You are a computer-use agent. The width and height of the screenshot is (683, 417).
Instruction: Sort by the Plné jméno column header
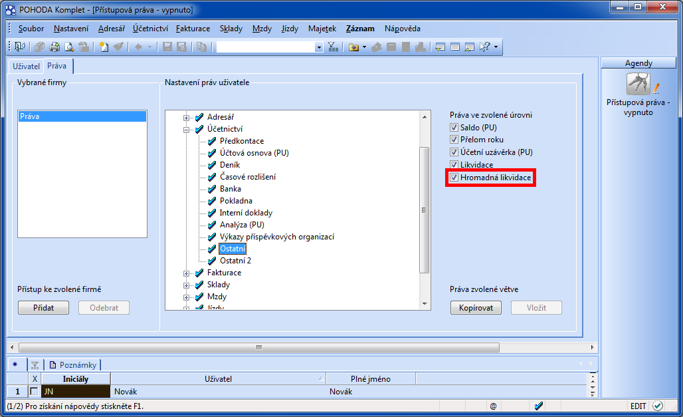tap(371, 379)
